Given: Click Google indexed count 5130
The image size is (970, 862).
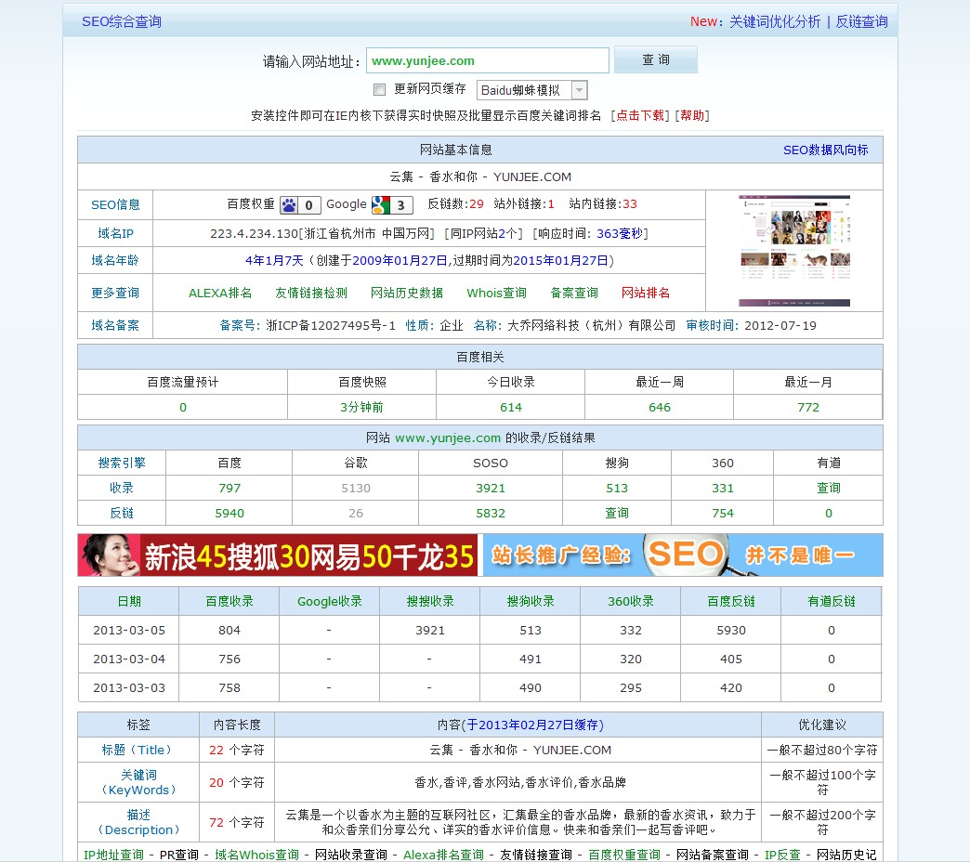Looking at the screenshot, I should coord(356,488).
